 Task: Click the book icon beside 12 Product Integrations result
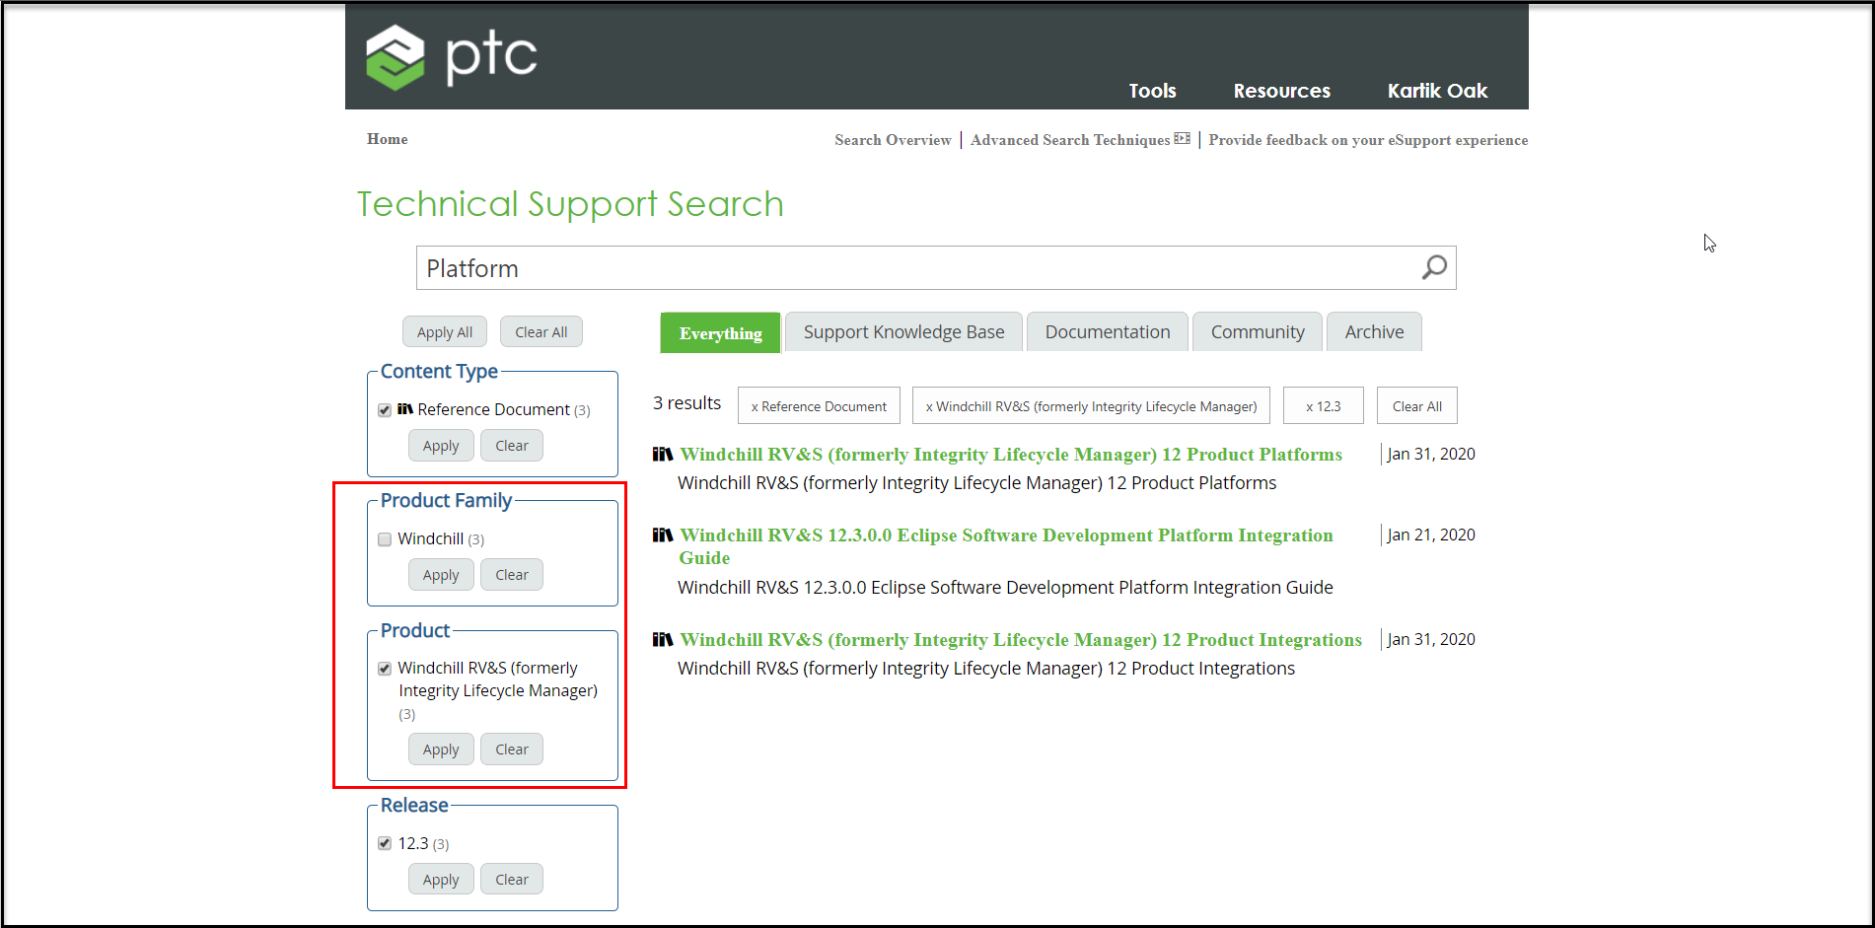coord(663,639)
